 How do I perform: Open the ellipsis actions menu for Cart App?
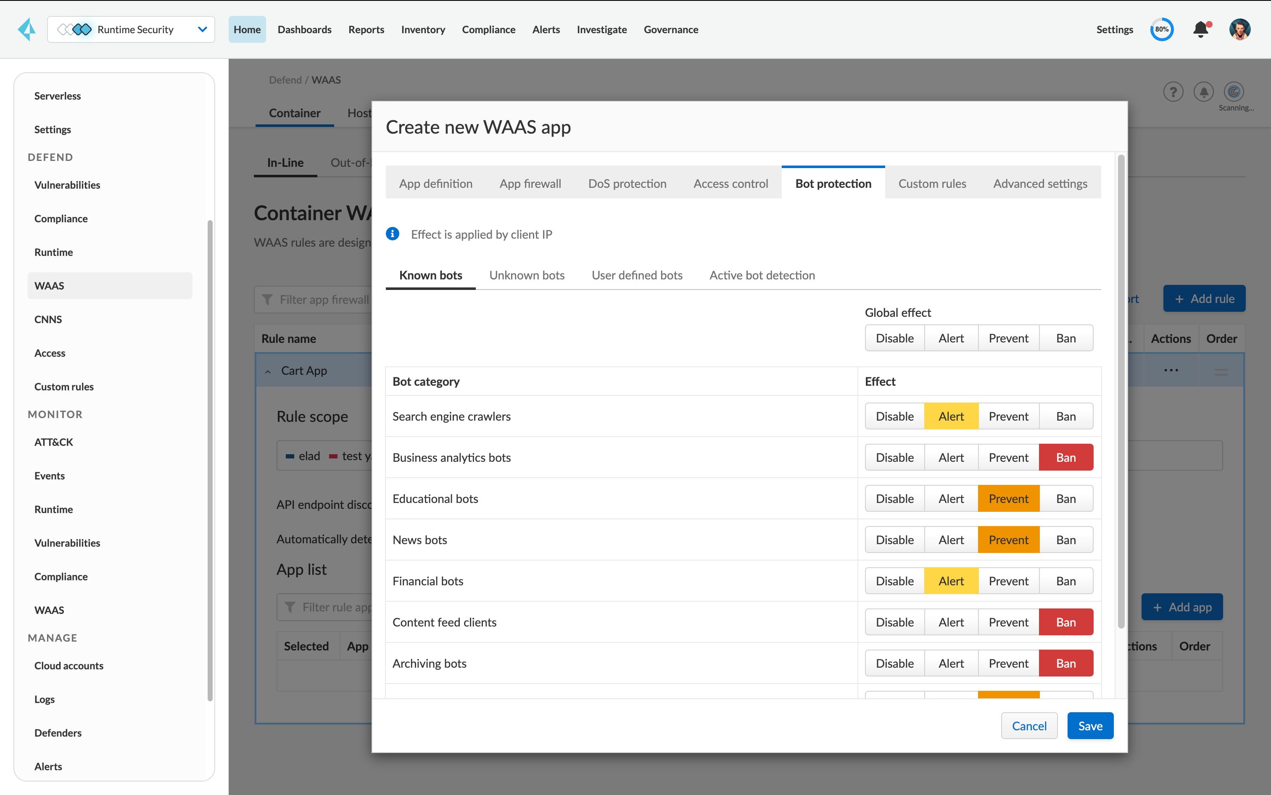(x=1171, y=370)
